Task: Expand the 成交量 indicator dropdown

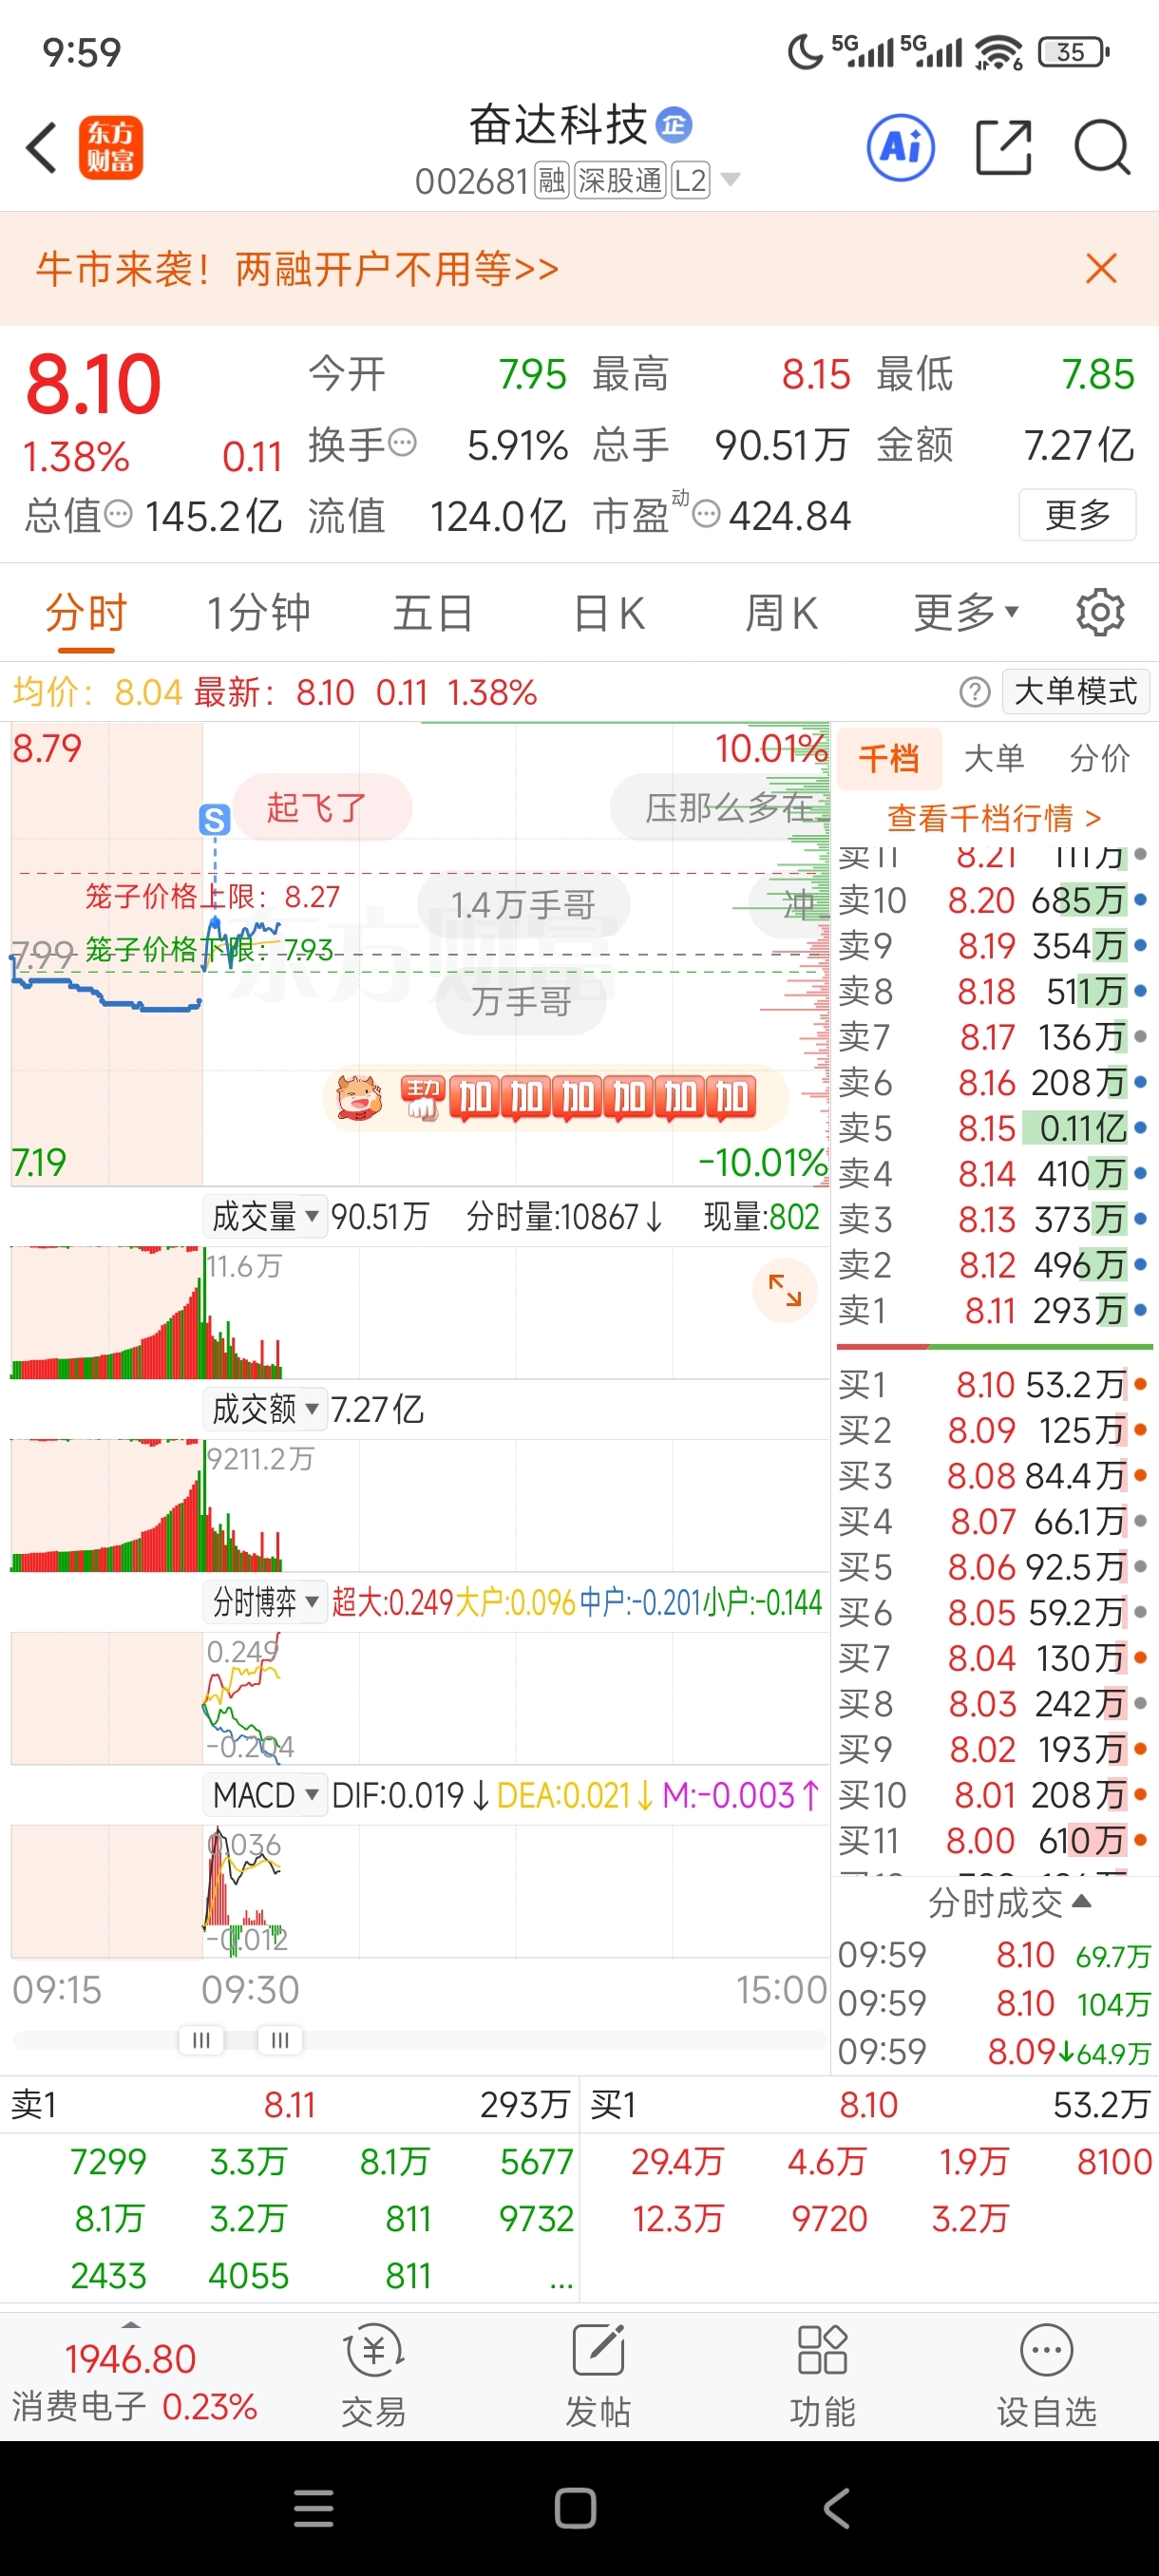Action: (x=265, y=1216)
